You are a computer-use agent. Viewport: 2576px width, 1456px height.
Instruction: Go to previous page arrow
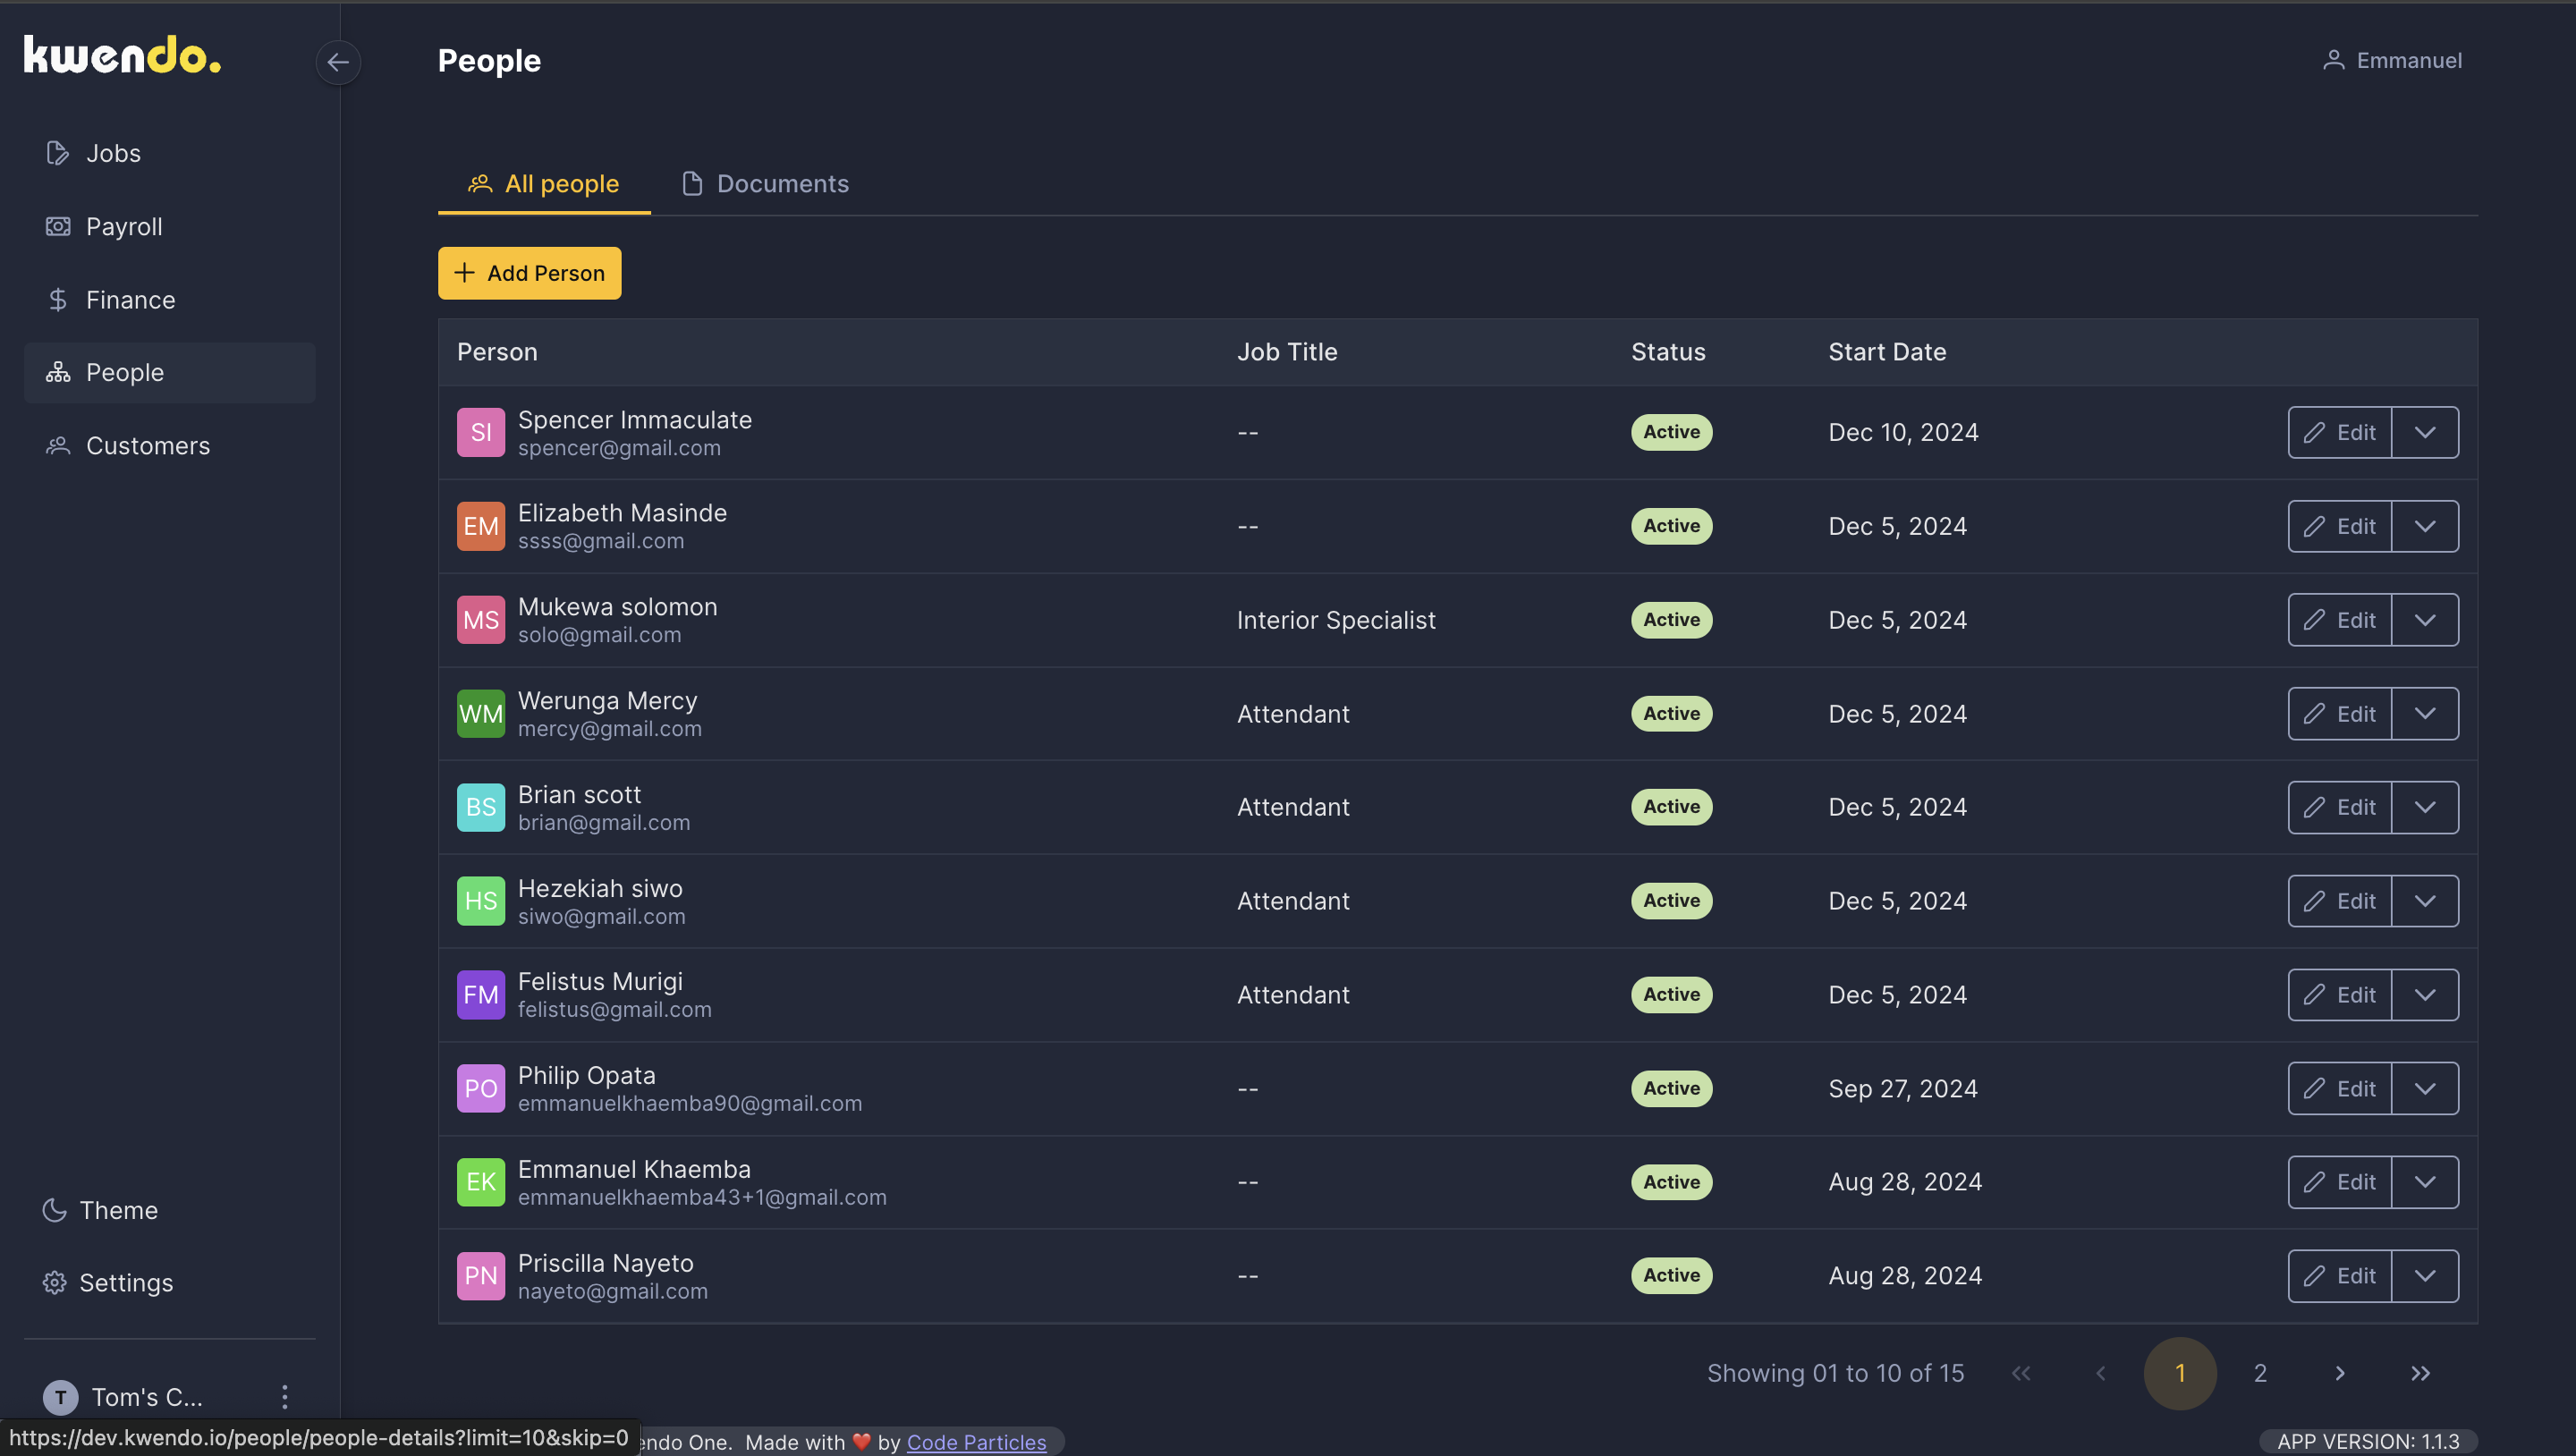[x=2101, y=1374]
